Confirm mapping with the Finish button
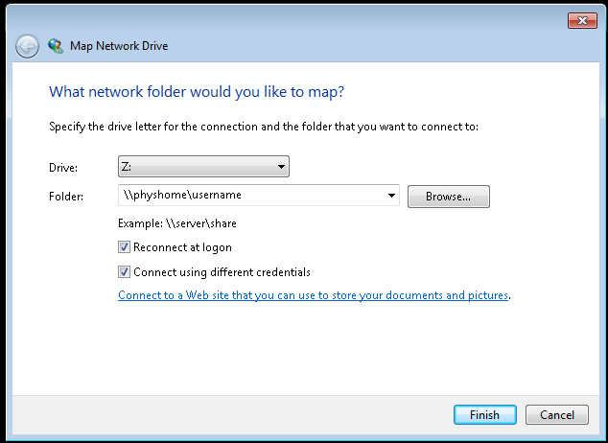The height and width of the screenshot is (443, 608). pyautogui.click(x=484, y=415)
